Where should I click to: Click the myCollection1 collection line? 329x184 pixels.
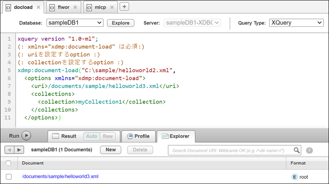pyautogui.click(x=102, y=102)
